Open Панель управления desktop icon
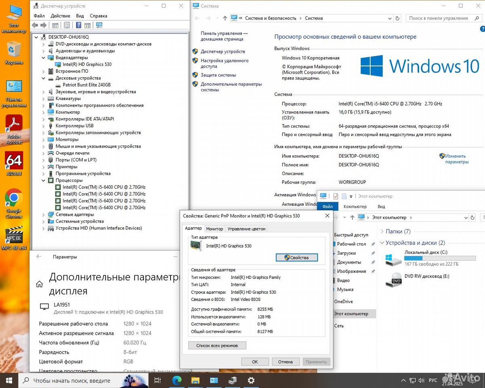Screen dimensions: 485x388 point(14,93)
